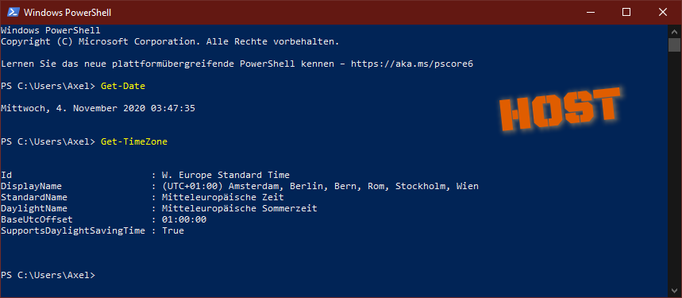Viewport: 682px width, 298px height.
Task: Click the scrollbar down arrow
Action: 674,291
